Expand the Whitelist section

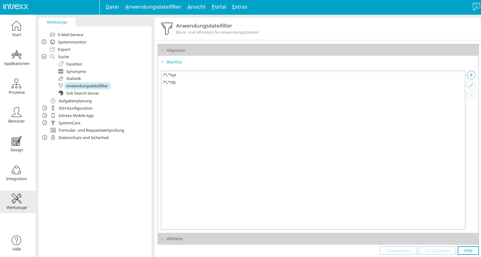(x=318, y=239)
